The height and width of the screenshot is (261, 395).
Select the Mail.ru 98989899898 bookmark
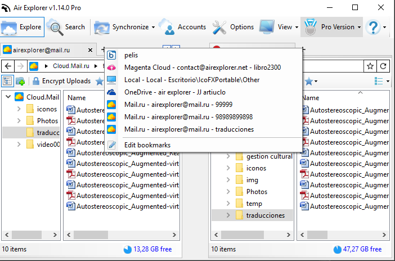203,117
